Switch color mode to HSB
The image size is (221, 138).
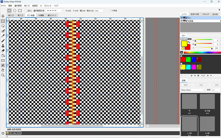pyautogui.click(x=186, y=39)
